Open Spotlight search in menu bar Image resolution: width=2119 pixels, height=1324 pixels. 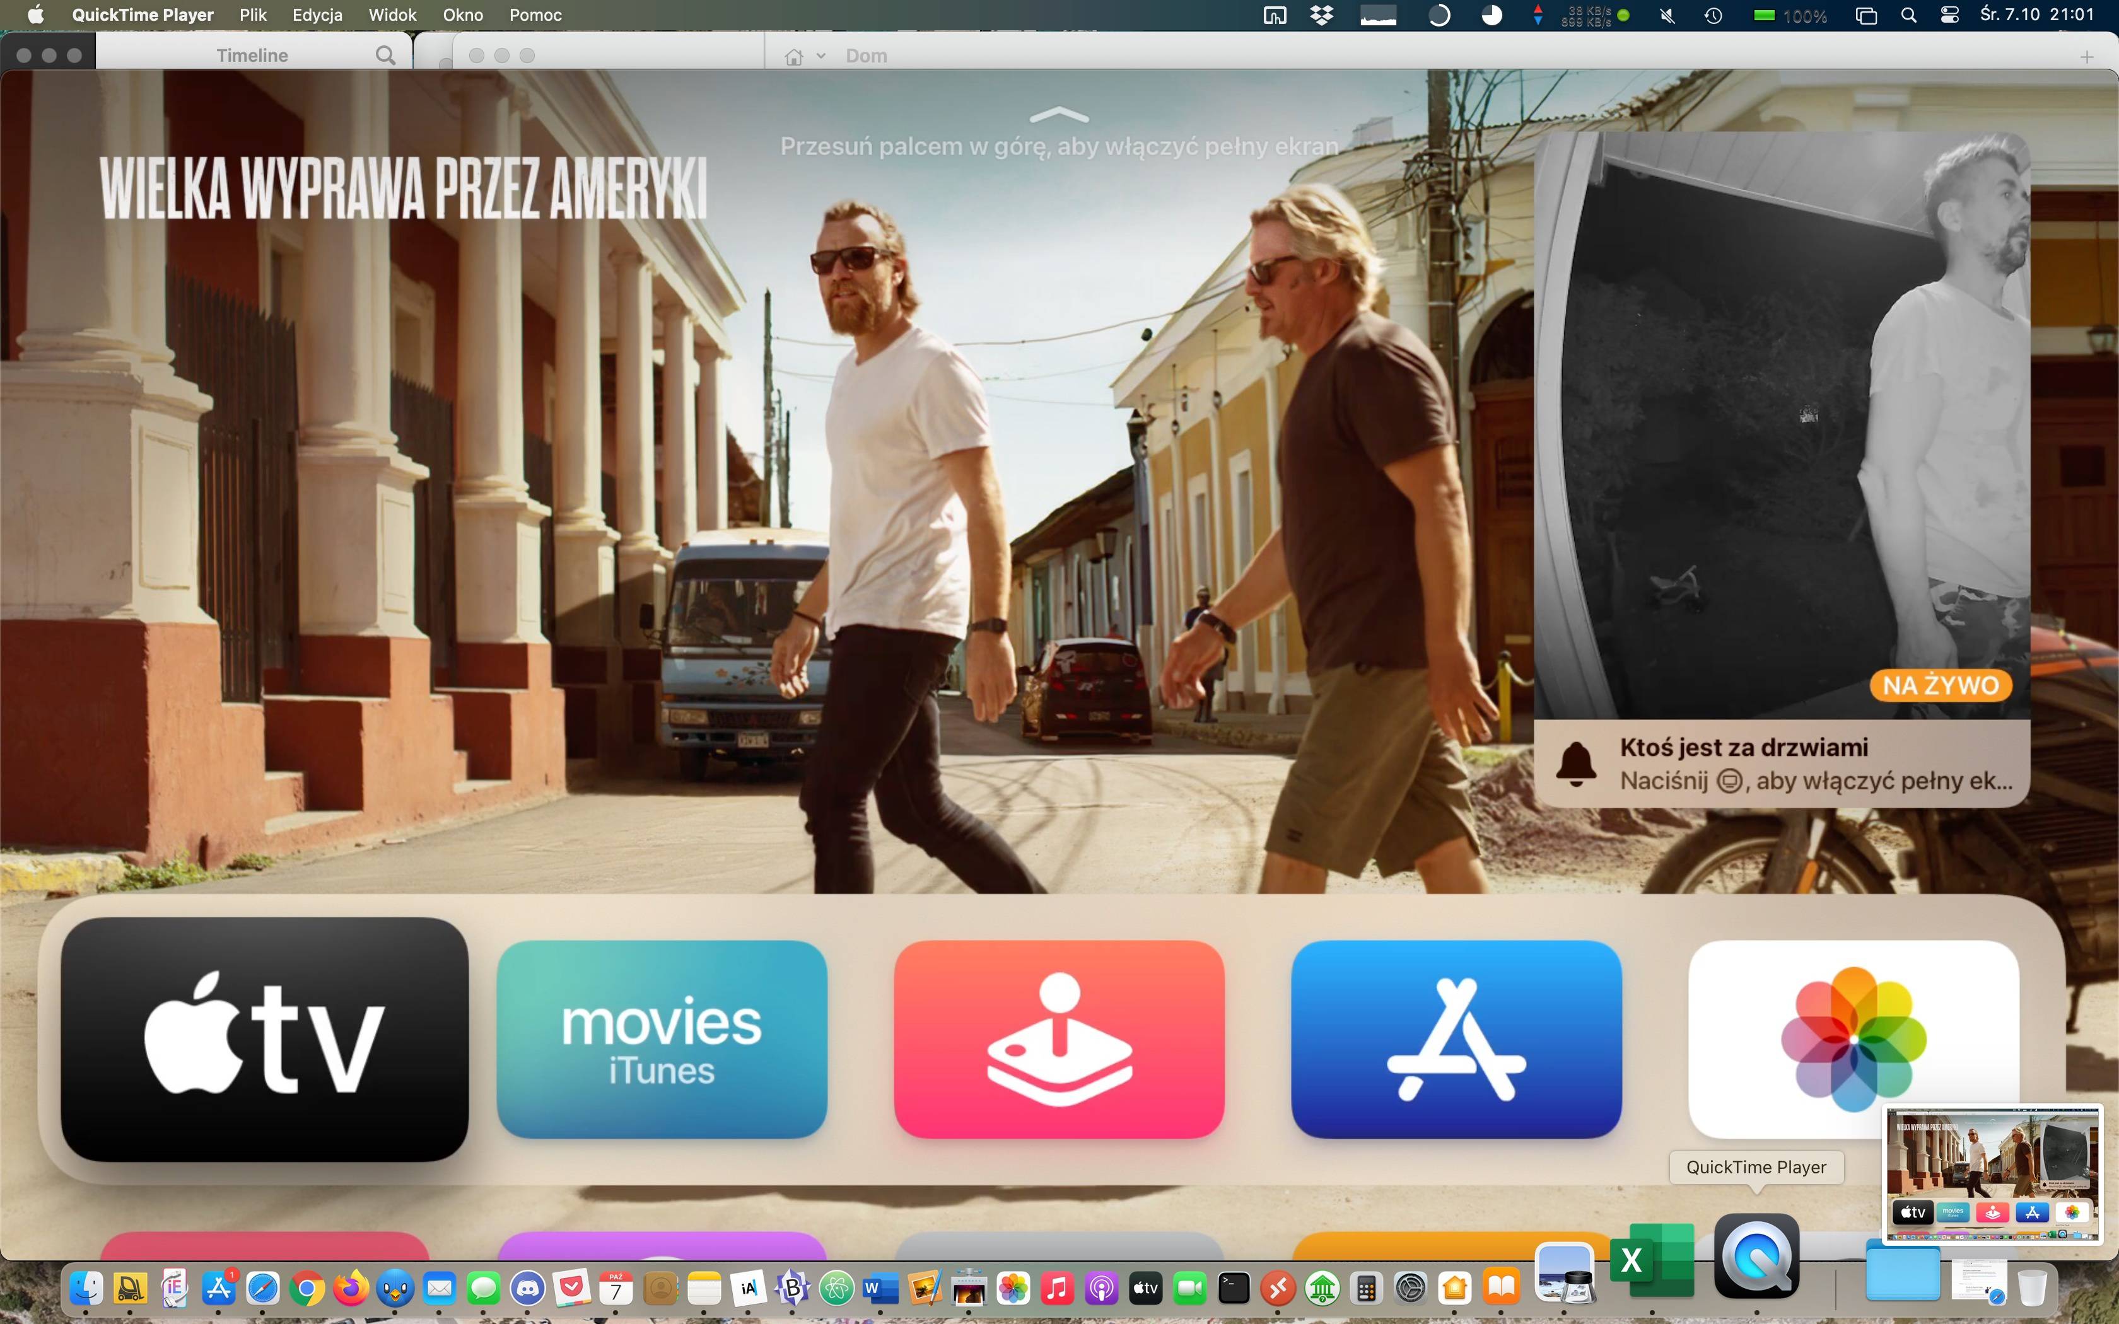pyautogui.click(x=1909, y=15)
